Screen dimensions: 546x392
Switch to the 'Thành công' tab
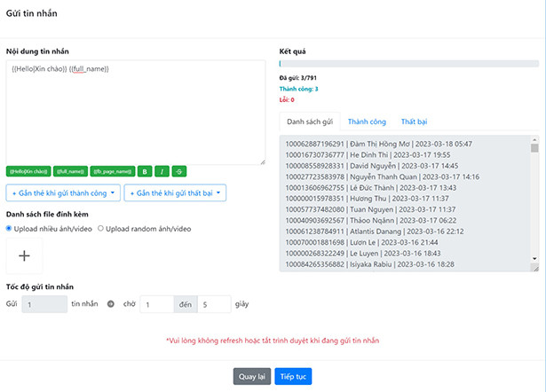point(367,122)
